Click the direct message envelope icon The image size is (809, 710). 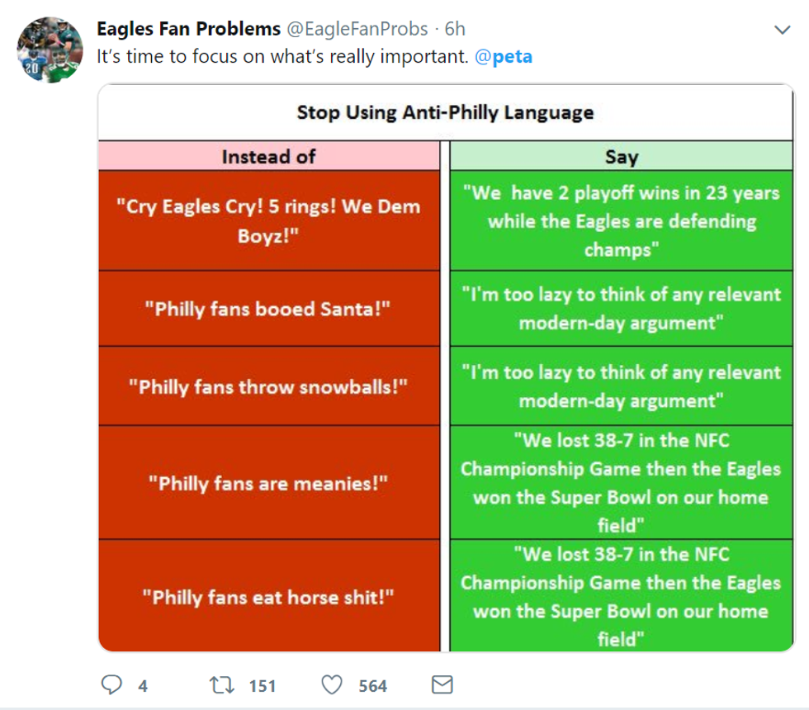443,684
